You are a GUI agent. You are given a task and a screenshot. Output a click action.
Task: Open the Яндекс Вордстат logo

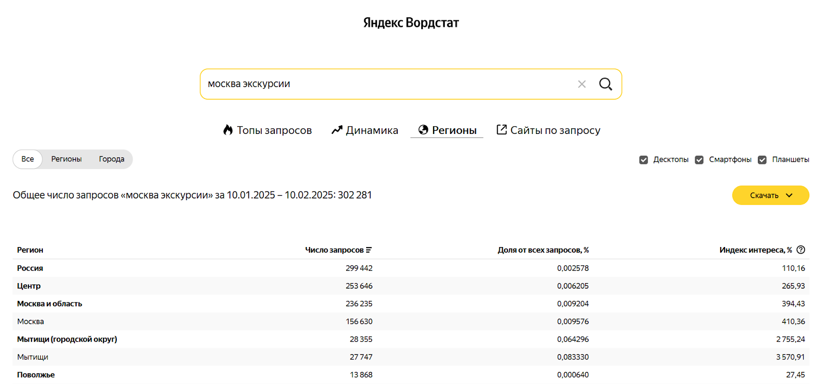411,22
